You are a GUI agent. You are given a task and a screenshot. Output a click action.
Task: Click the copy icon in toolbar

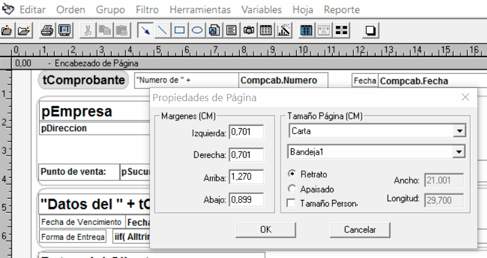click(105, 31)
